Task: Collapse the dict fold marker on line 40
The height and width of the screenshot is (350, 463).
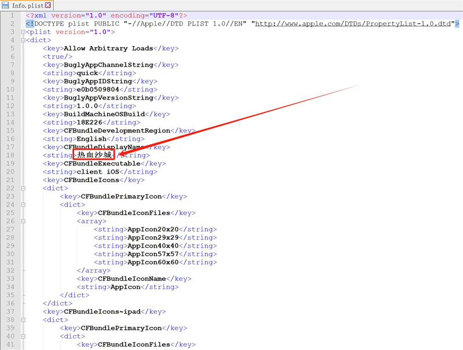Action: click(x=23, y=337)
